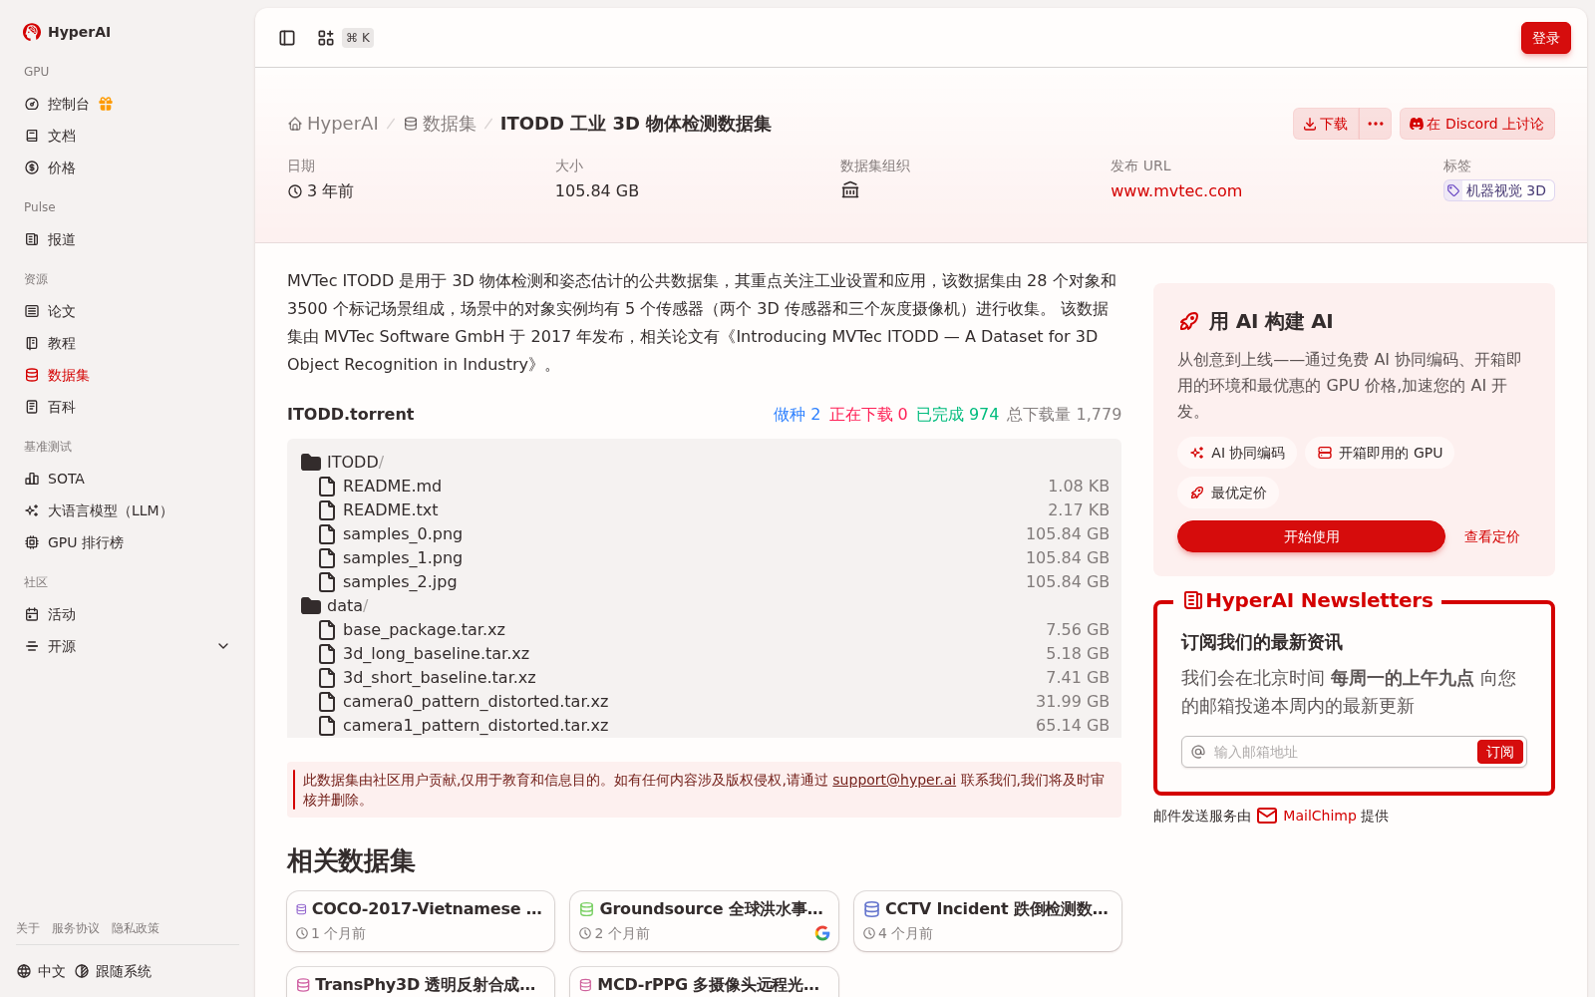Click 在 Discord 上讨论 button
Image resolution: width=1595 pixels, height=997 pixels.
(x=1476, y=124)
